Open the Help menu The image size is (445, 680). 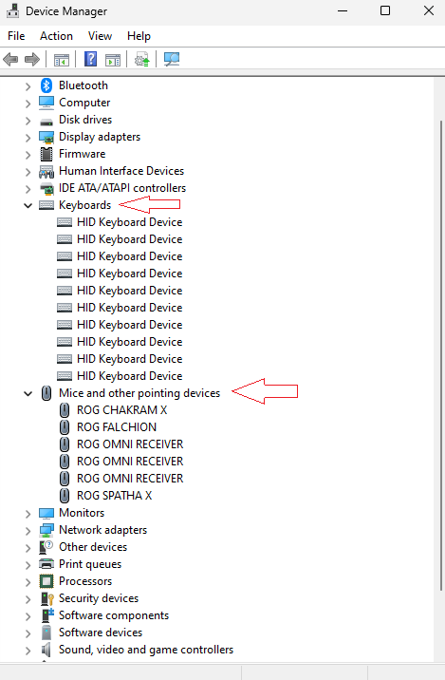tap(139, 36)
